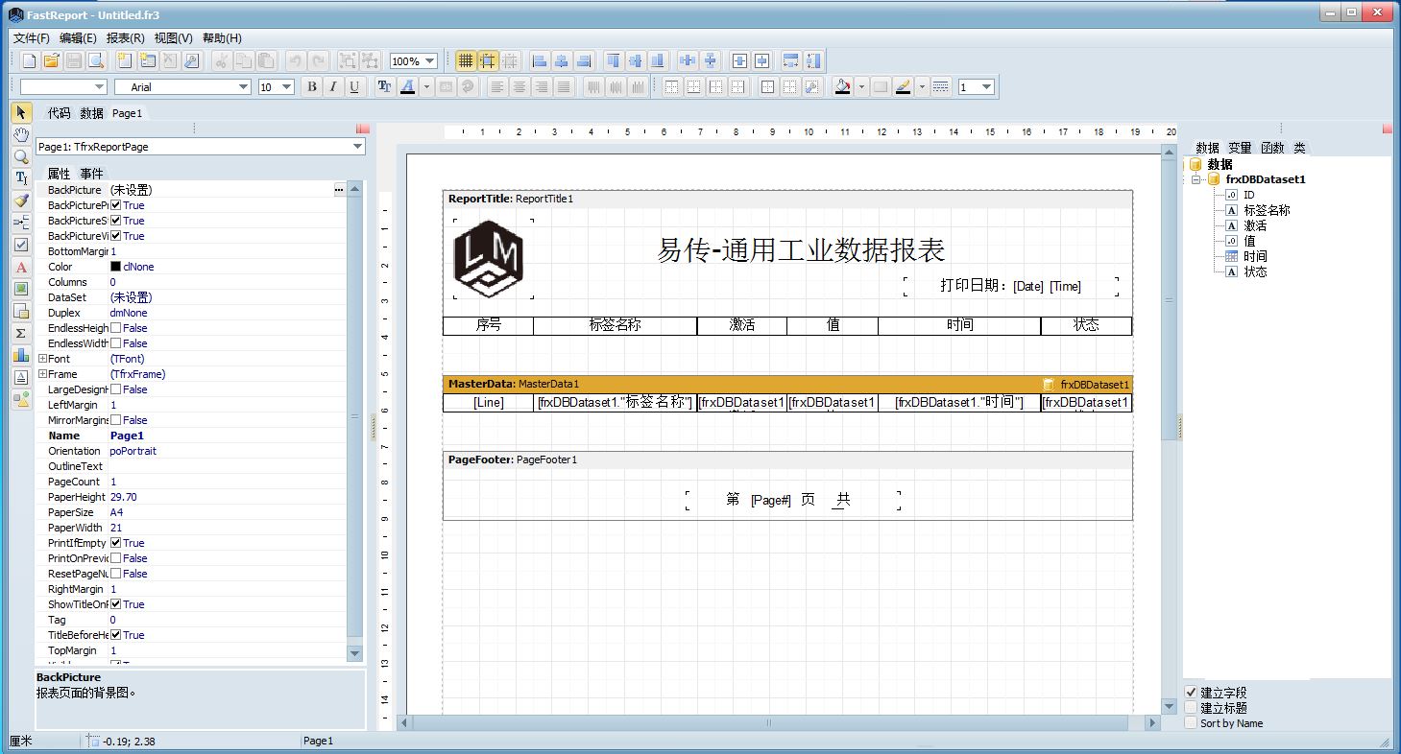
Task: Enable the Sort by Name checkbox
Action: pos(1191,723)
